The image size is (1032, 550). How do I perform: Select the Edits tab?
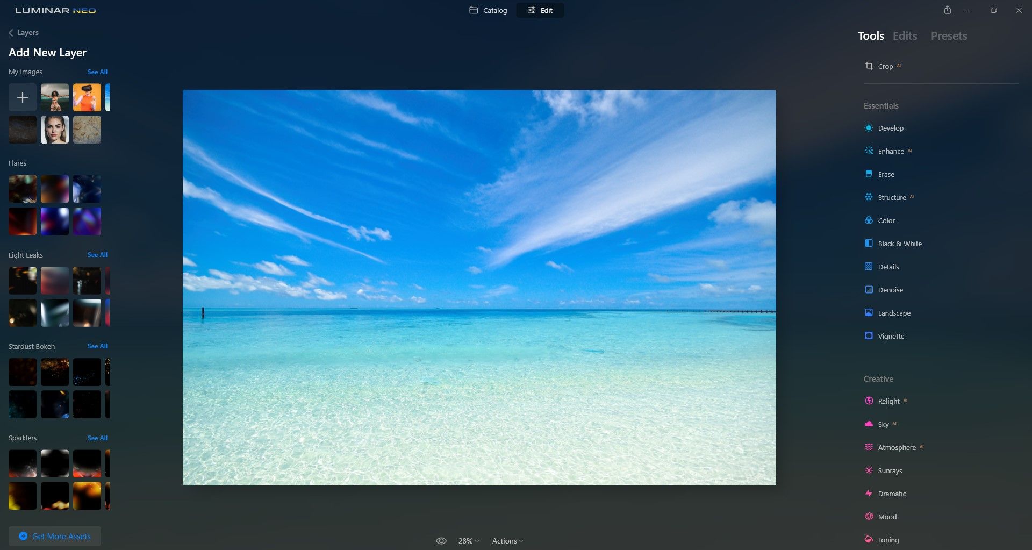click(905, 36)
